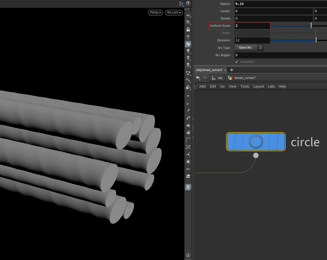This screenshot has width=327, height=260.
Task: Click the abc text display icon
Action: 188,169
